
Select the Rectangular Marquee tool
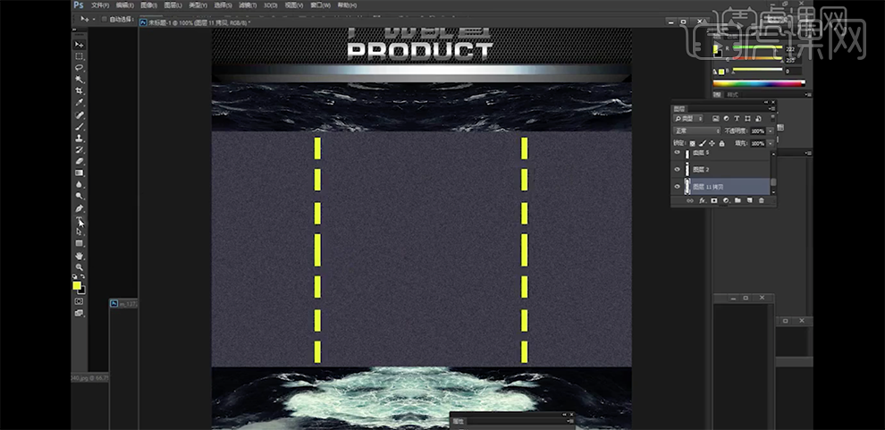(80, 56)
